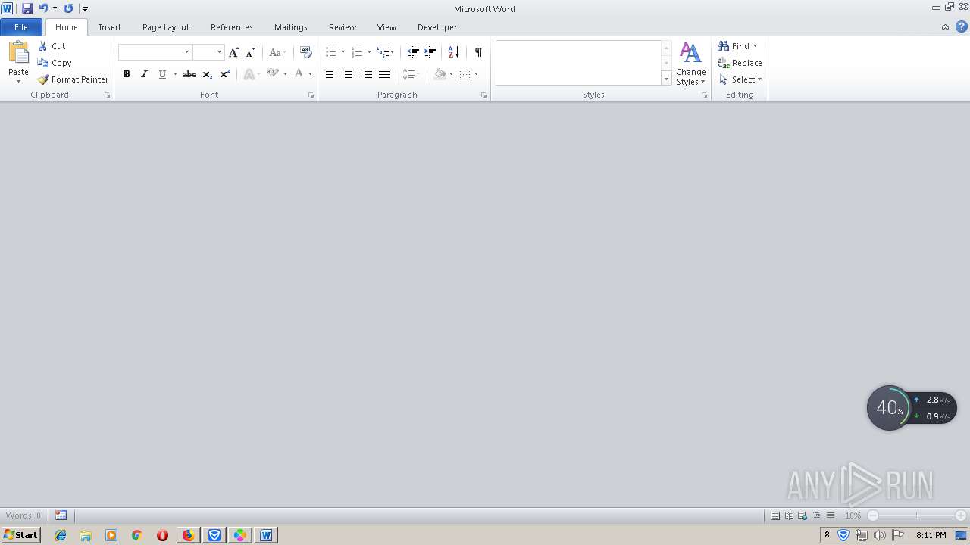Click the Grow Font icon
Image resolution: width=970 pixels, height=545 pixels.
click(x=233, y=52)
